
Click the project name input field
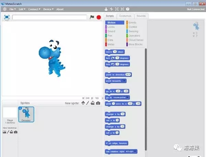tap(49, 17)
